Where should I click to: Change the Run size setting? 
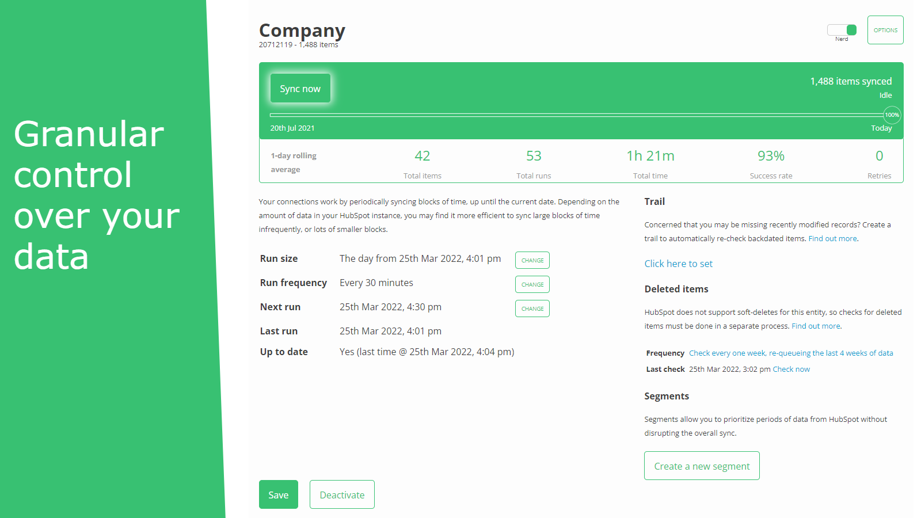(532, 260)
